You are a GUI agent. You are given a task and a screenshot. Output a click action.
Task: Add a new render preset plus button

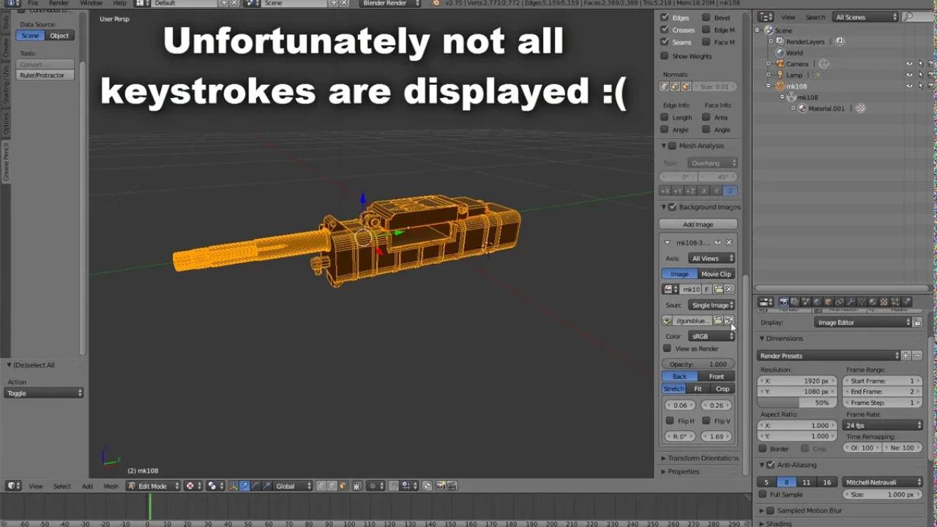pyautogui.click(x=906, y=356)
